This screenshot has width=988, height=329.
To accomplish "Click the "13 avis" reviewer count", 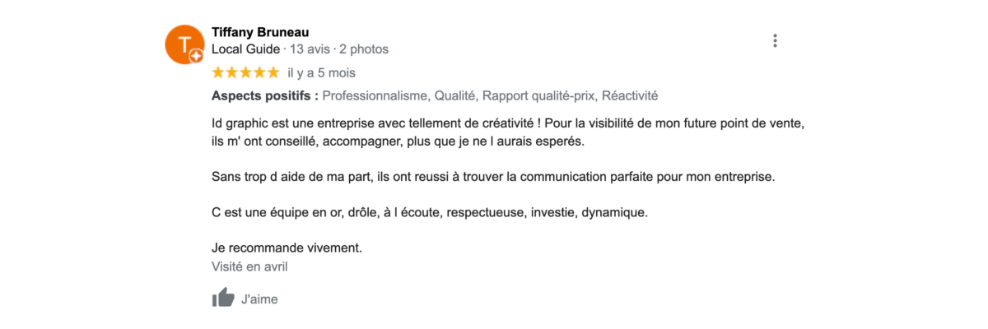I will [x=310, y=49].
